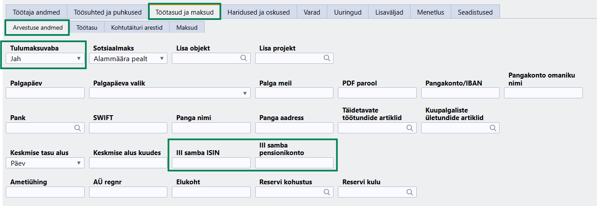Click the Palga meil input field
Image resolution: width=597 pixels, height=206 pixels.
[x=294, y=93]
